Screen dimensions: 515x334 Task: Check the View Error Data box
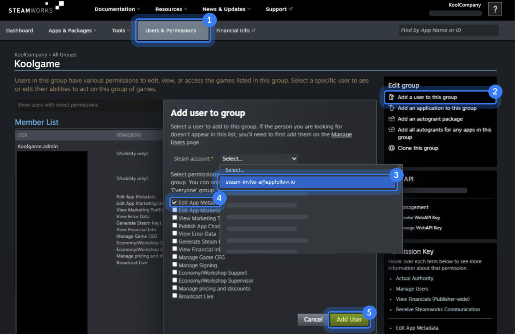tap(175, 233)
